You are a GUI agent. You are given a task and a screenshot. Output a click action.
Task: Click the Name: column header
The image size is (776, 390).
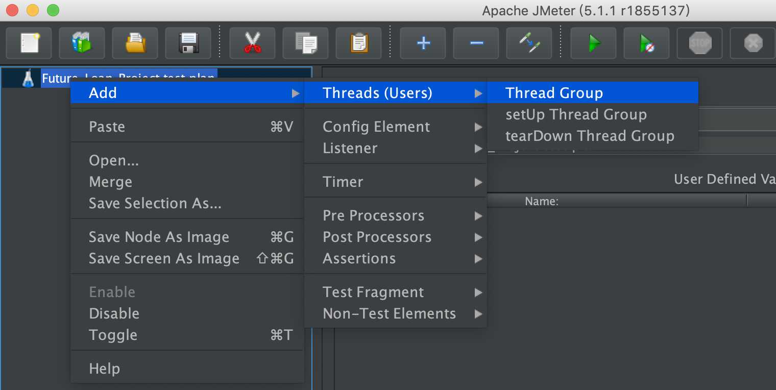click(x=542, y=201)
